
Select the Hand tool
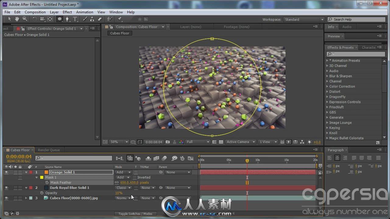[x=17, y=19]
